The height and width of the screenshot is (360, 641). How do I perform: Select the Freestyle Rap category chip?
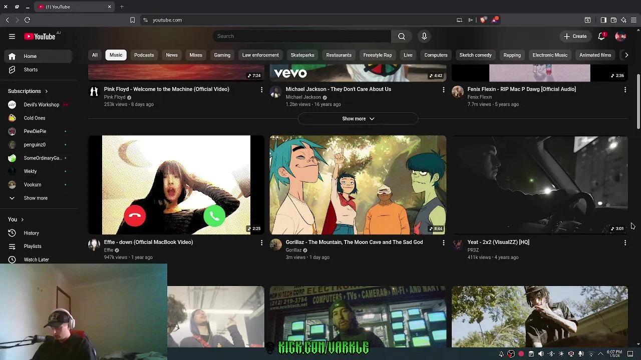tap(378, 55)
